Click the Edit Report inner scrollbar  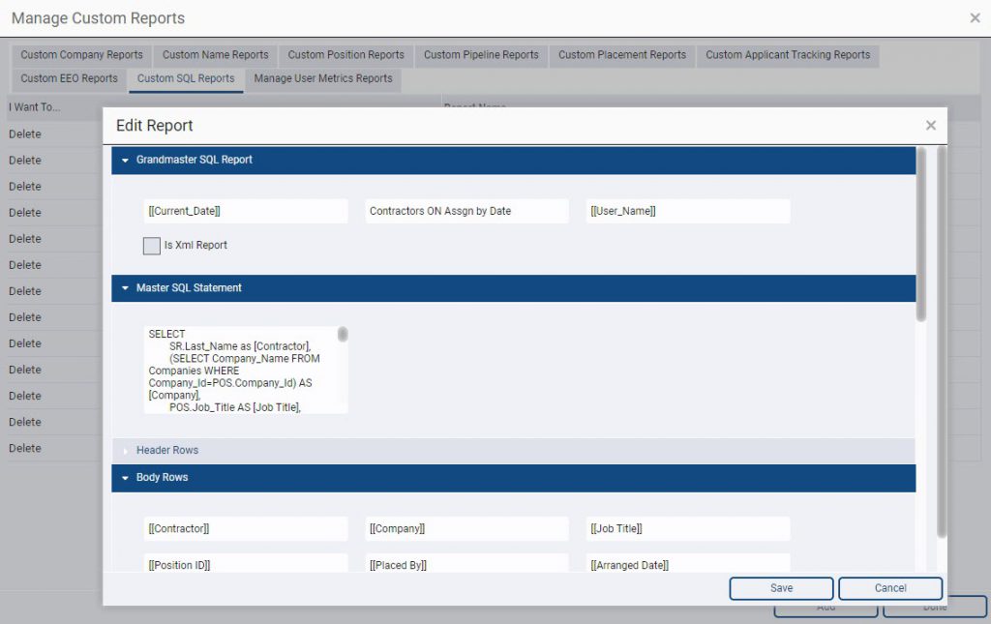[x=921, y=234]
